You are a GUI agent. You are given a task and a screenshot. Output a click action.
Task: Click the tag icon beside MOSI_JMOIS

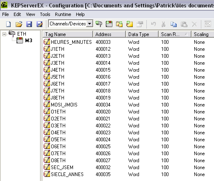point(47,104)
